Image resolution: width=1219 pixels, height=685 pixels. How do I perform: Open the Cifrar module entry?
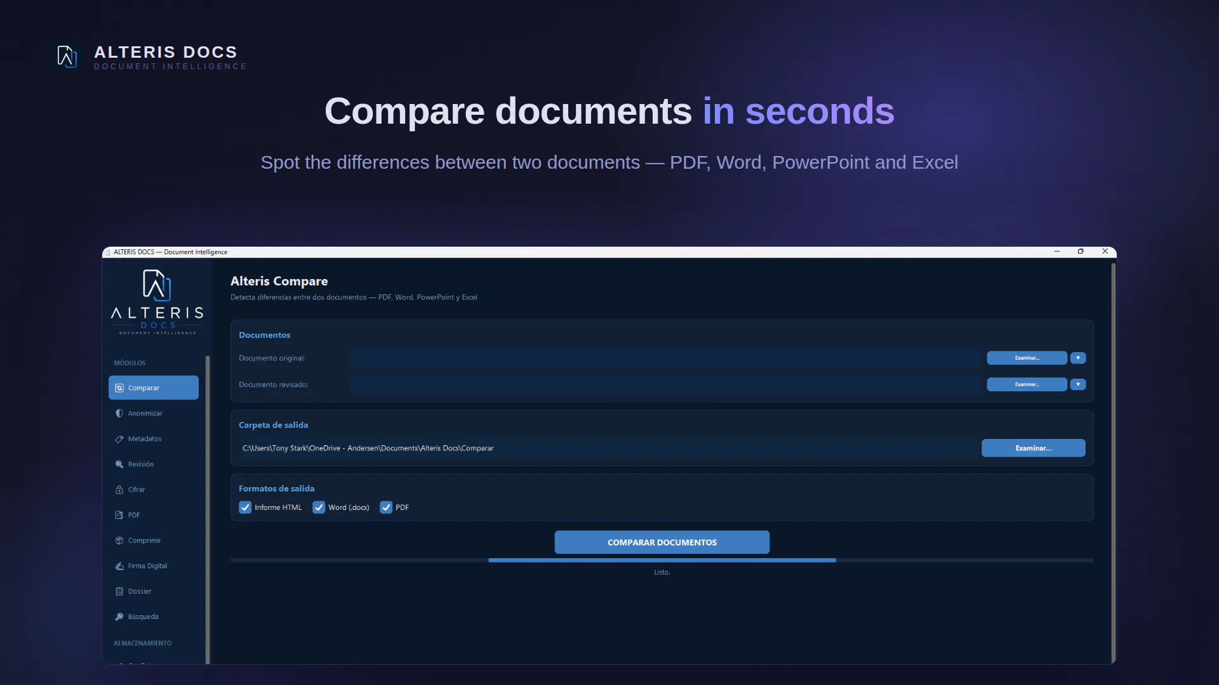154,490
